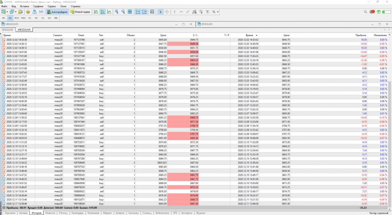392x215 pixels.
Task: Click the search magnifier icon
Action: [x=365, y=12]
